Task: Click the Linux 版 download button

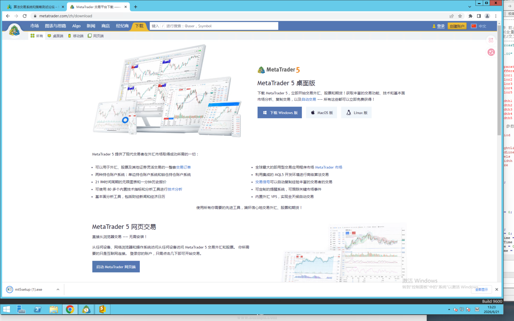Action: (356, 113)
